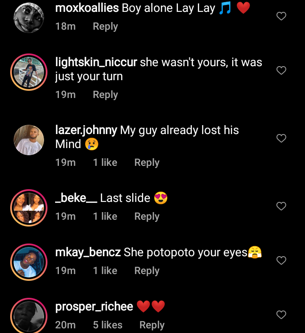View the 1 like on lazer.johnny's comment
Viewport: 305px width, 333px height.
point(105,162)
